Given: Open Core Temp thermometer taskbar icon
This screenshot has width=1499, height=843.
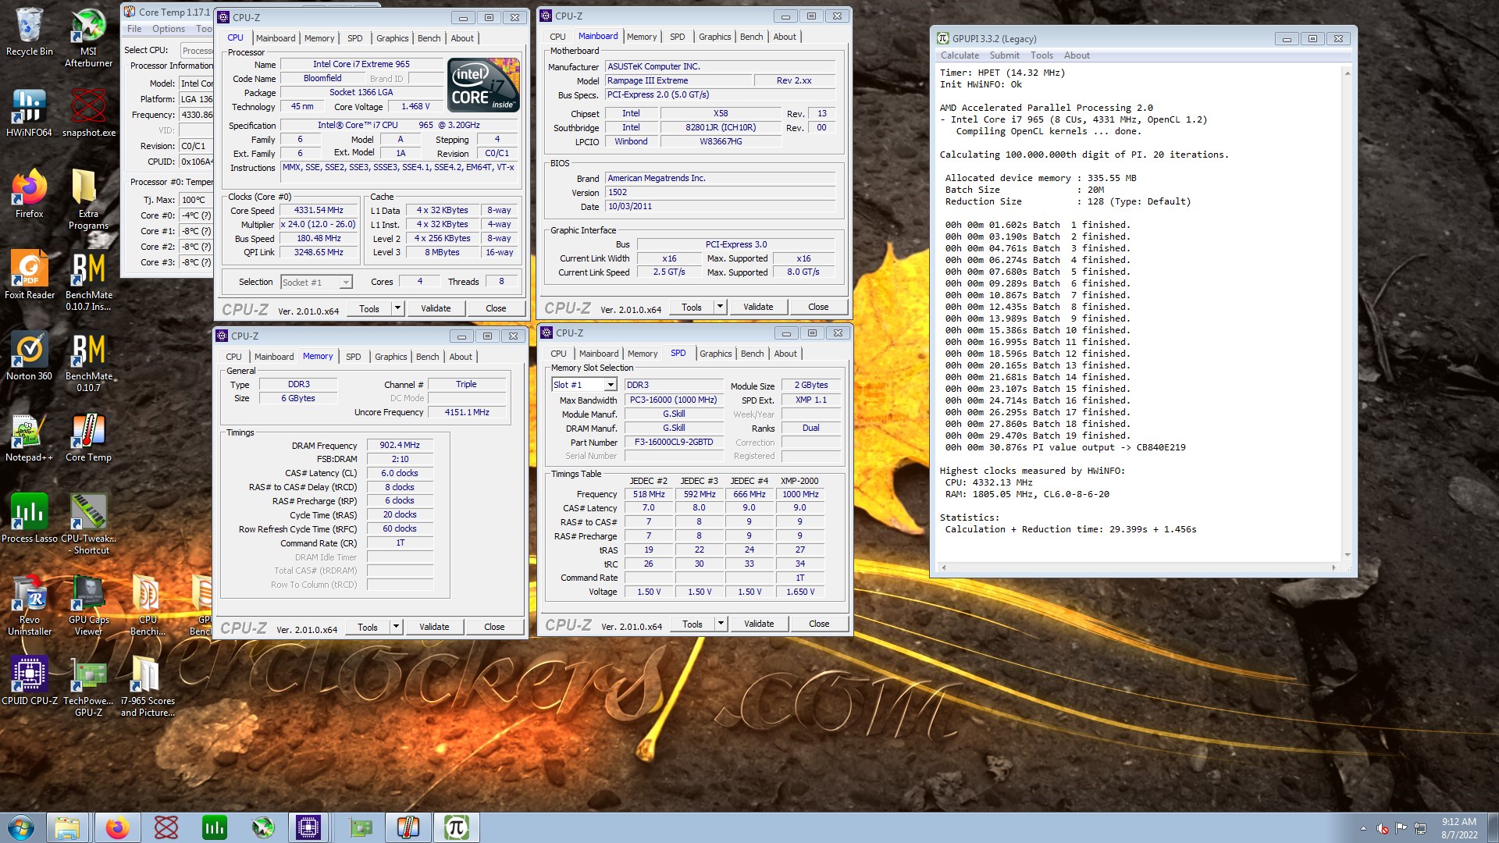Looking at the screenshot, I should click(x=408, y=827).
